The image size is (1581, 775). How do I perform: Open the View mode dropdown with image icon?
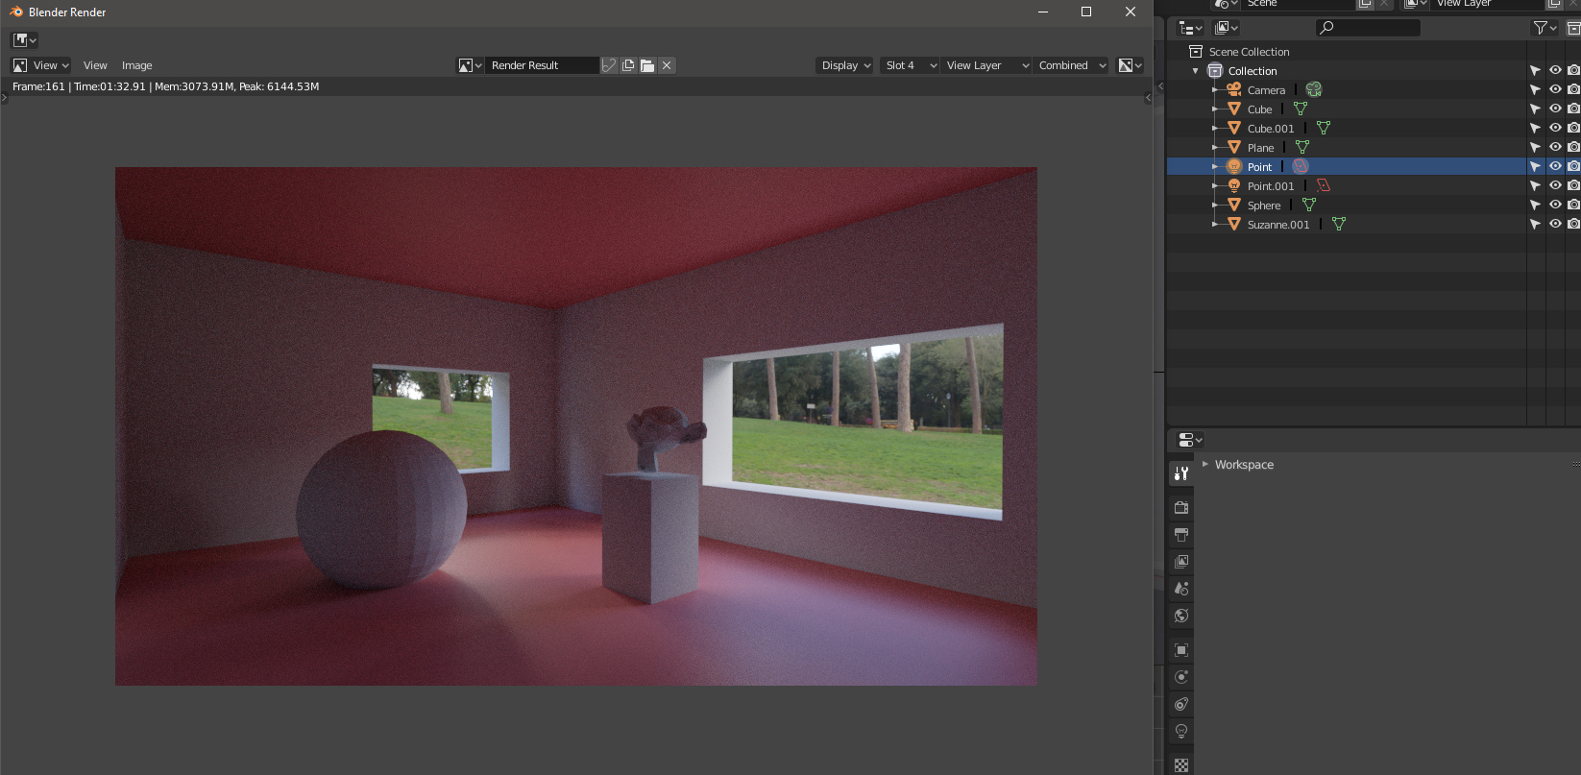40,65
